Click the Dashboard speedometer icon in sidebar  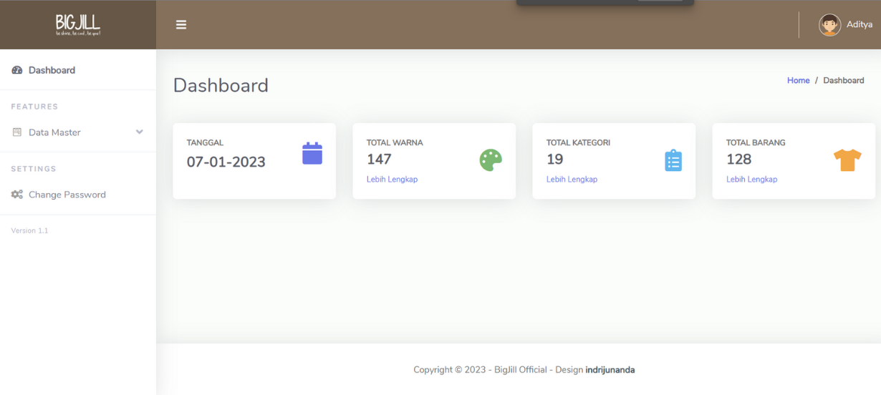[17, 70]
